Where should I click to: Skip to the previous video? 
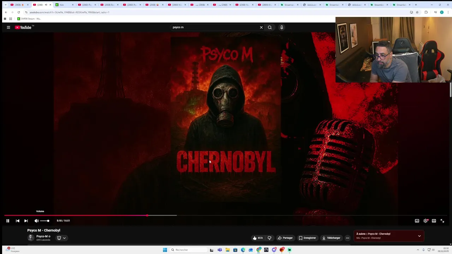[x=17, y=221]
